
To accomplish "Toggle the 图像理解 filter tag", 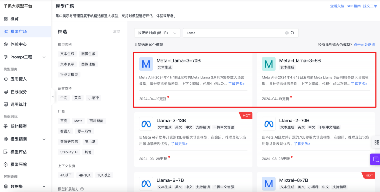I will click(88, 64).
